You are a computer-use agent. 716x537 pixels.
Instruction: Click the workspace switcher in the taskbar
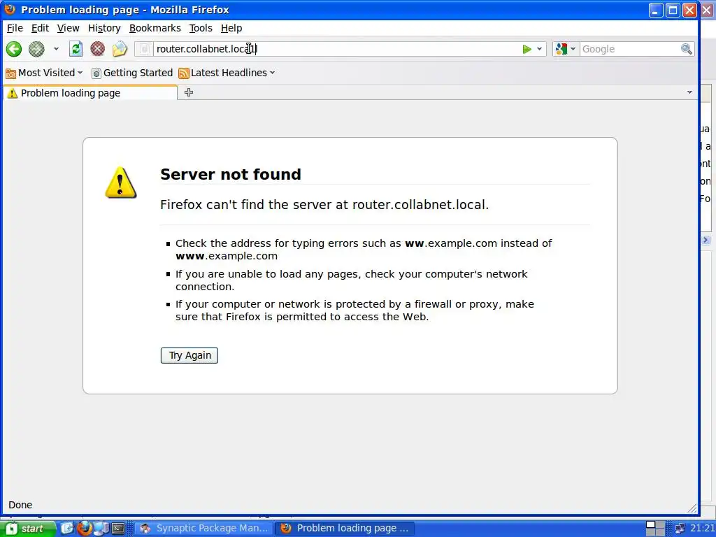pyautogui.click(x=656, y=529)
